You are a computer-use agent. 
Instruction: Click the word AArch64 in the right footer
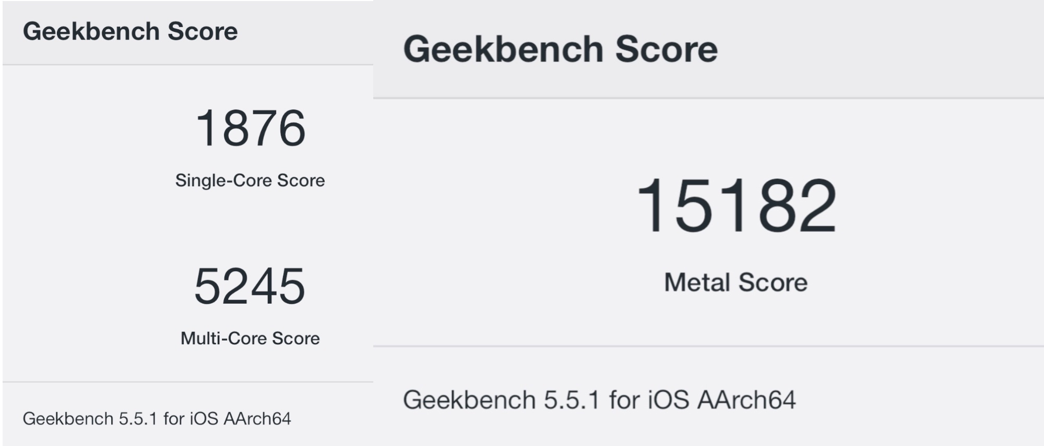pyautogui.click(x=746, y=400)
